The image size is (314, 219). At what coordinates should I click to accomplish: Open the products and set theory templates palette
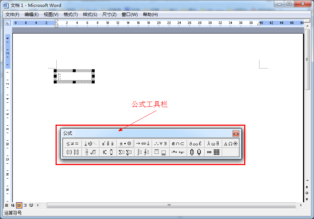[x=196, y=152]
